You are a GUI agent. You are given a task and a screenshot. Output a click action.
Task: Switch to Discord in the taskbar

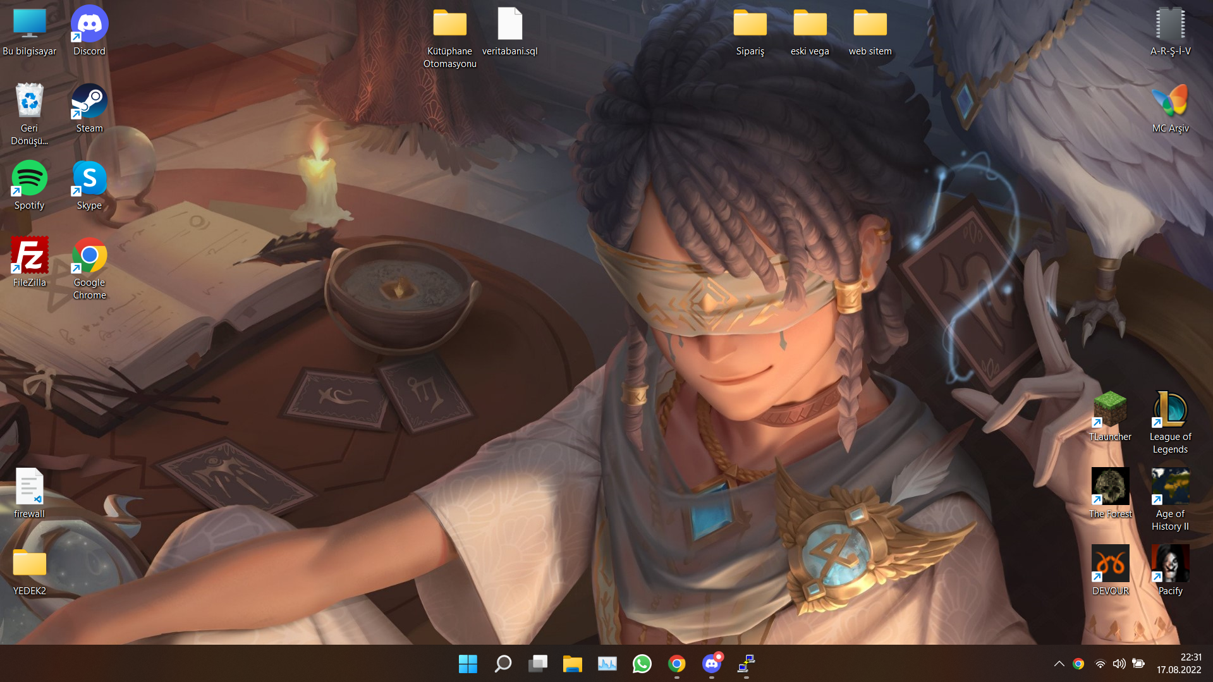711,664
